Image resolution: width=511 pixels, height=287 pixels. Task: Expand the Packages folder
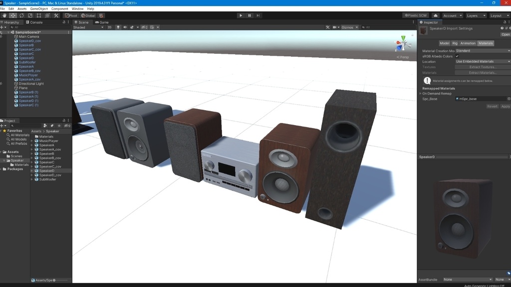pos(1,169)
